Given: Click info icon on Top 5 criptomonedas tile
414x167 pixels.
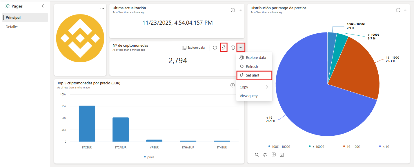Looking at the screenshot, I should pyautogui.click(x=233, y=85).
